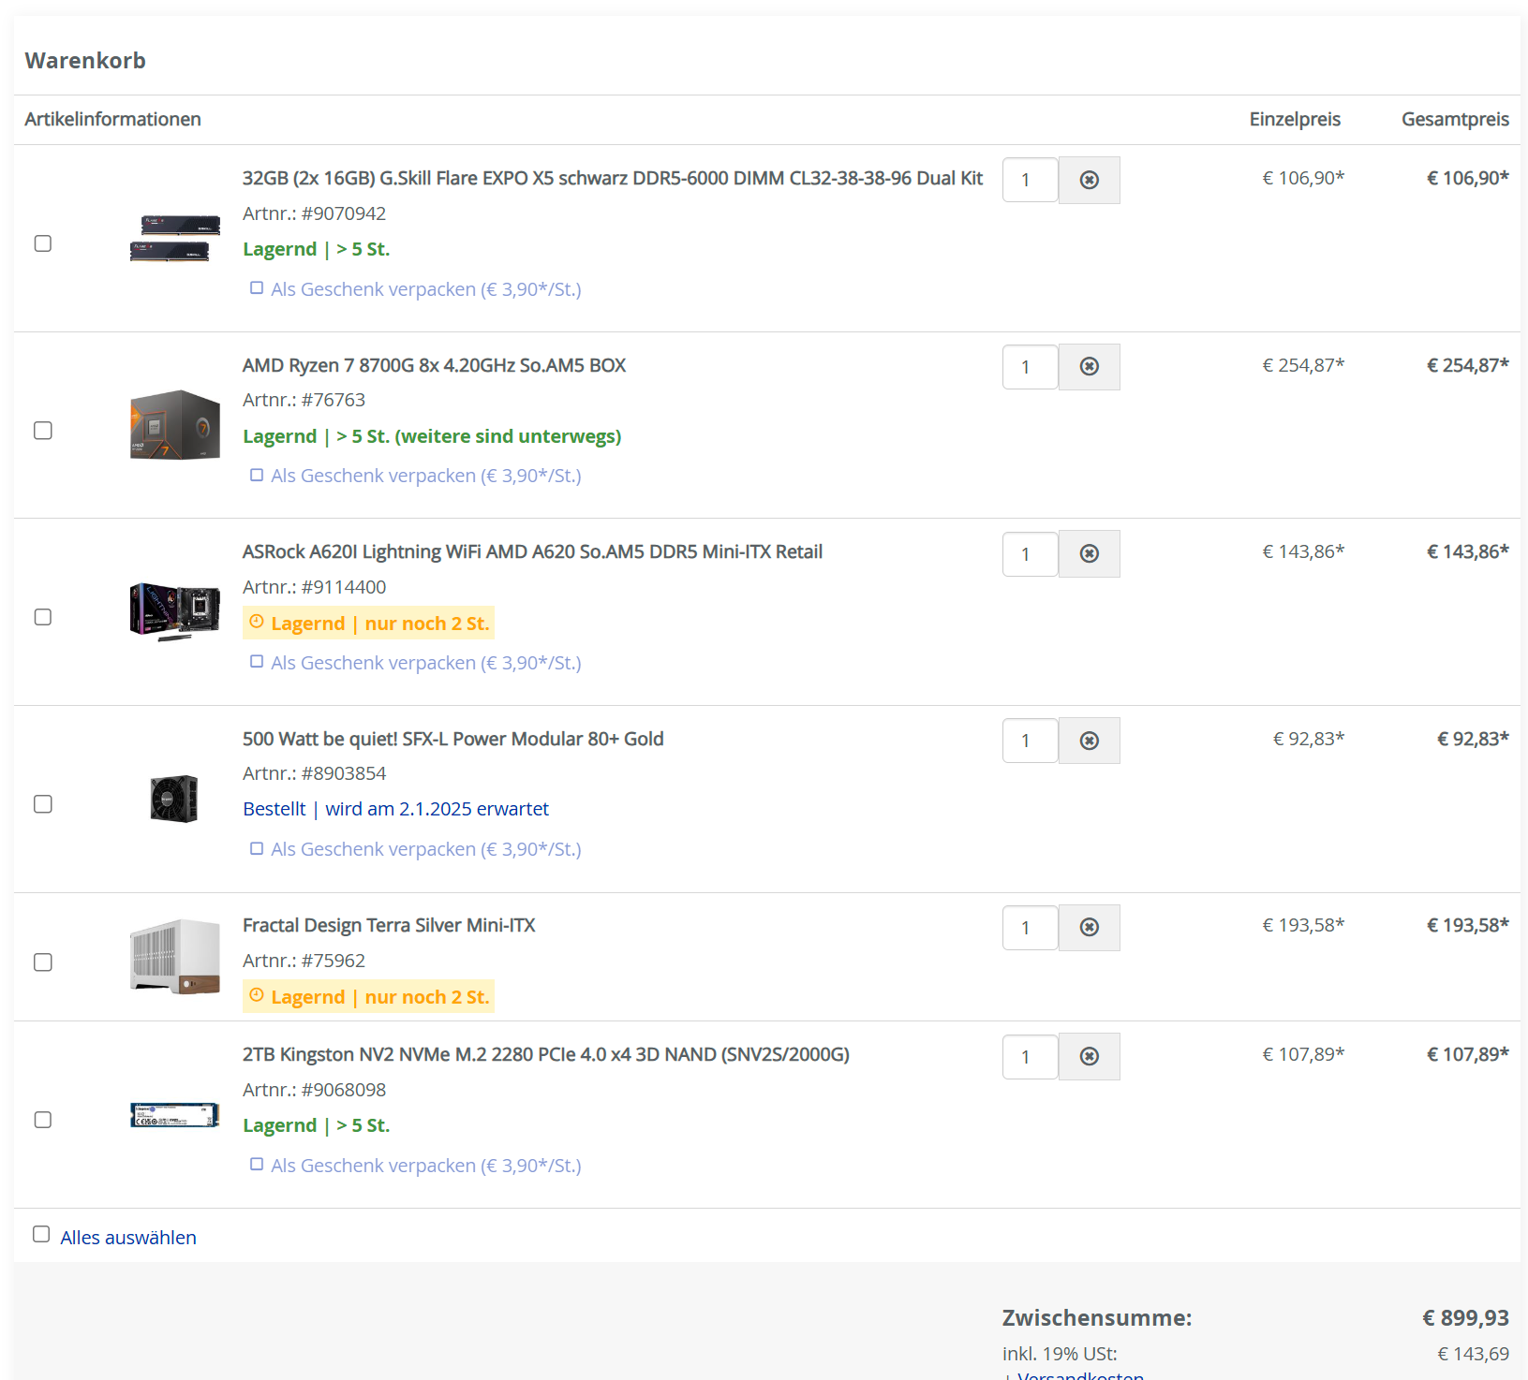The width and height of the screenshot is (1528, 1380).
Task: Enable gift wrapping for be quiet! PSU
Action: (257, 848)
